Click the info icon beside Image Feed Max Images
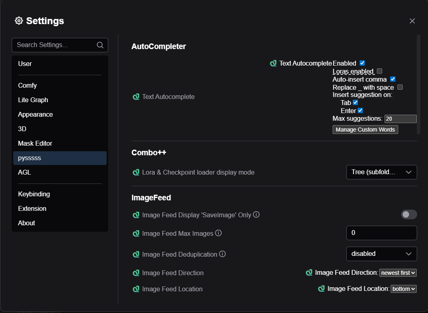Viewport: 428px width, 313px height. click(x=218, y=233)
